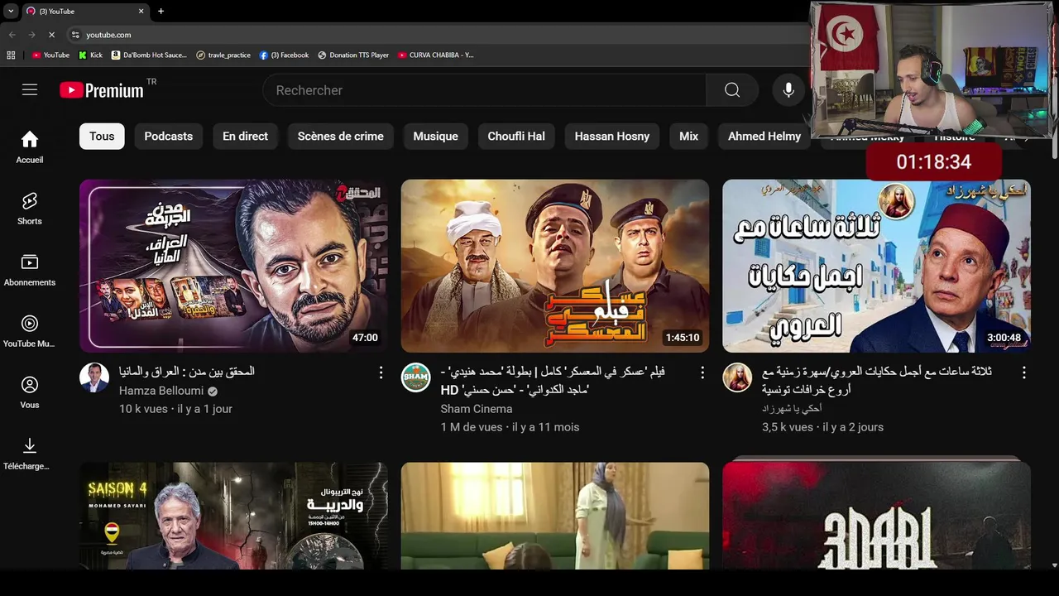1059x596 pixels.
Task: Open travle_practice bookmark
Action: pyautogui.click(x=223, y=55)
